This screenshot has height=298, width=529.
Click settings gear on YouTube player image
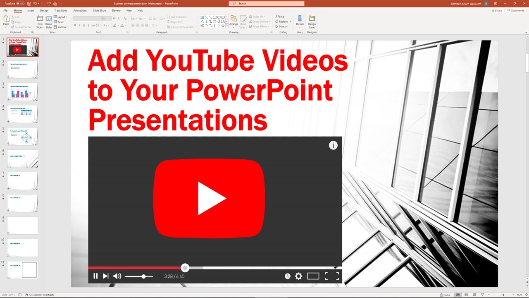(298, 276)
